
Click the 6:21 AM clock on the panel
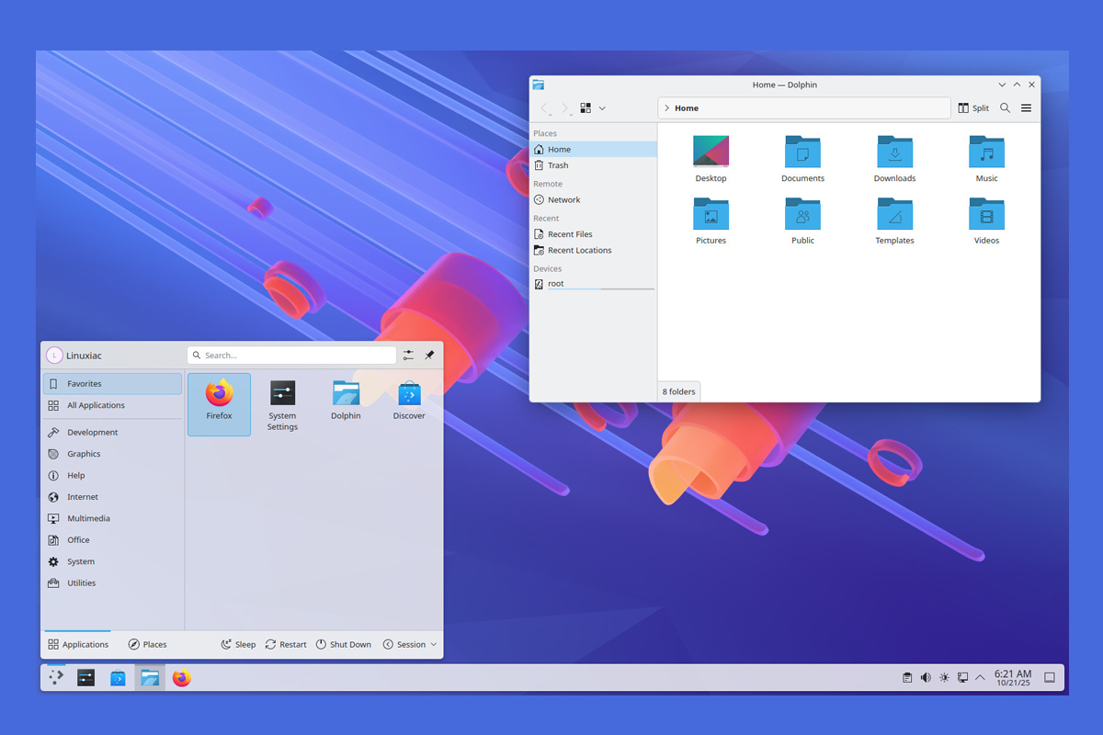pyautogui.click(x=1013, y=678)
